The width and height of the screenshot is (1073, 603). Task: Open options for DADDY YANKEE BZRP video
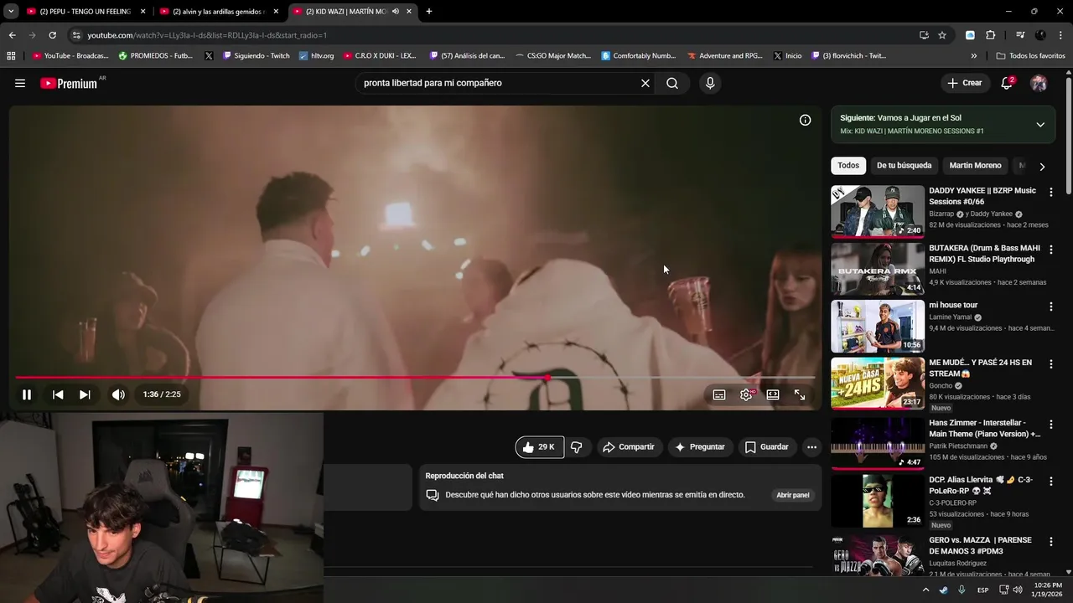[1050, 192]
